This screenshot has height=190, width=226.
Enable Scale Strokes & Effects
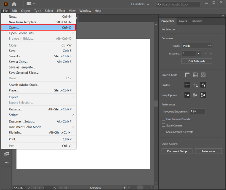coord(163,132)
